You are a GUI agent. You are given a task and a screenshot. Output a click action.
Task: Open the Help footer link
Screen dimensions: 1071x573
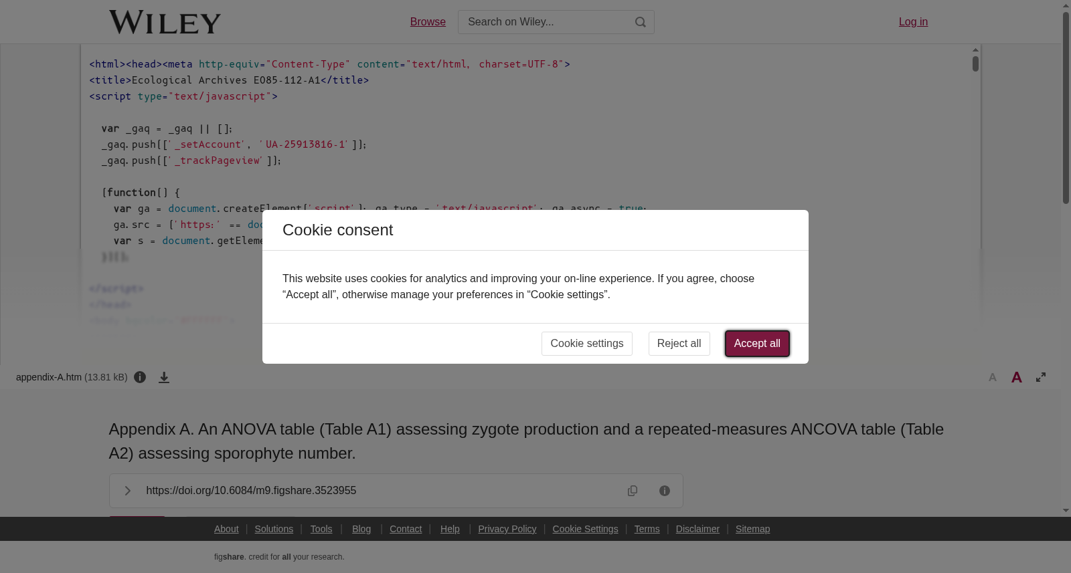(x=450, y=529)
